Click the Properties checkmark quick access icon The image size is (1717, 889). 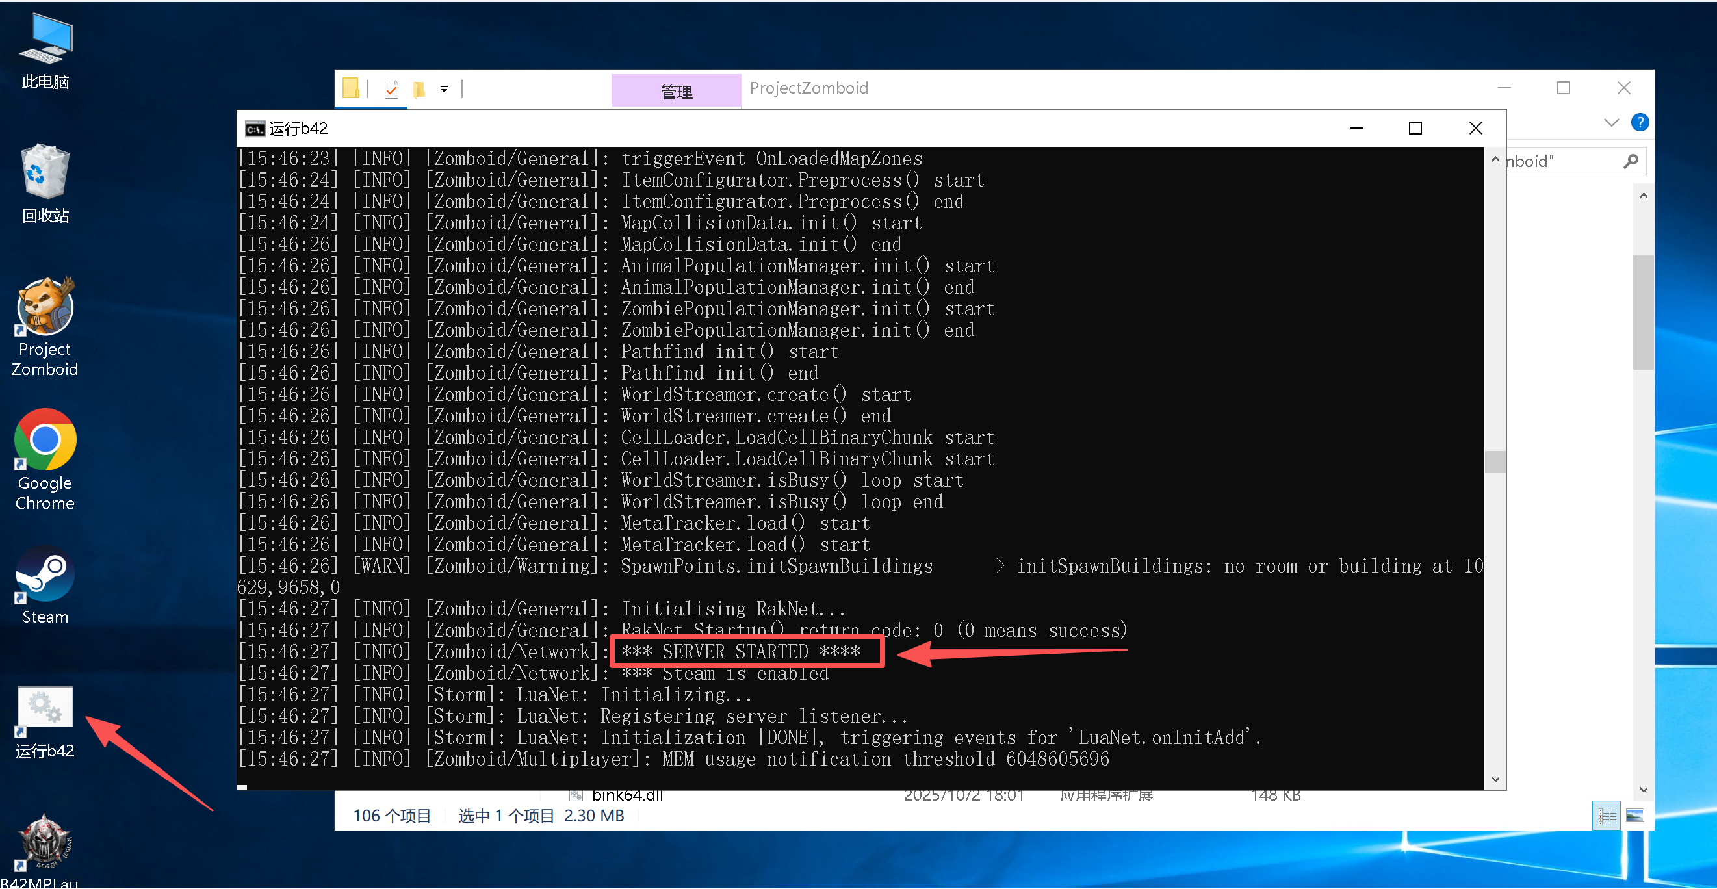[391, 88]
